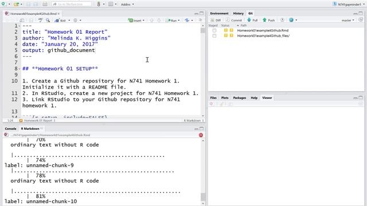This screenshot has height=206, width=367.
Task: Open the N741gapminder1 project menu
Action: pos(349,4)
